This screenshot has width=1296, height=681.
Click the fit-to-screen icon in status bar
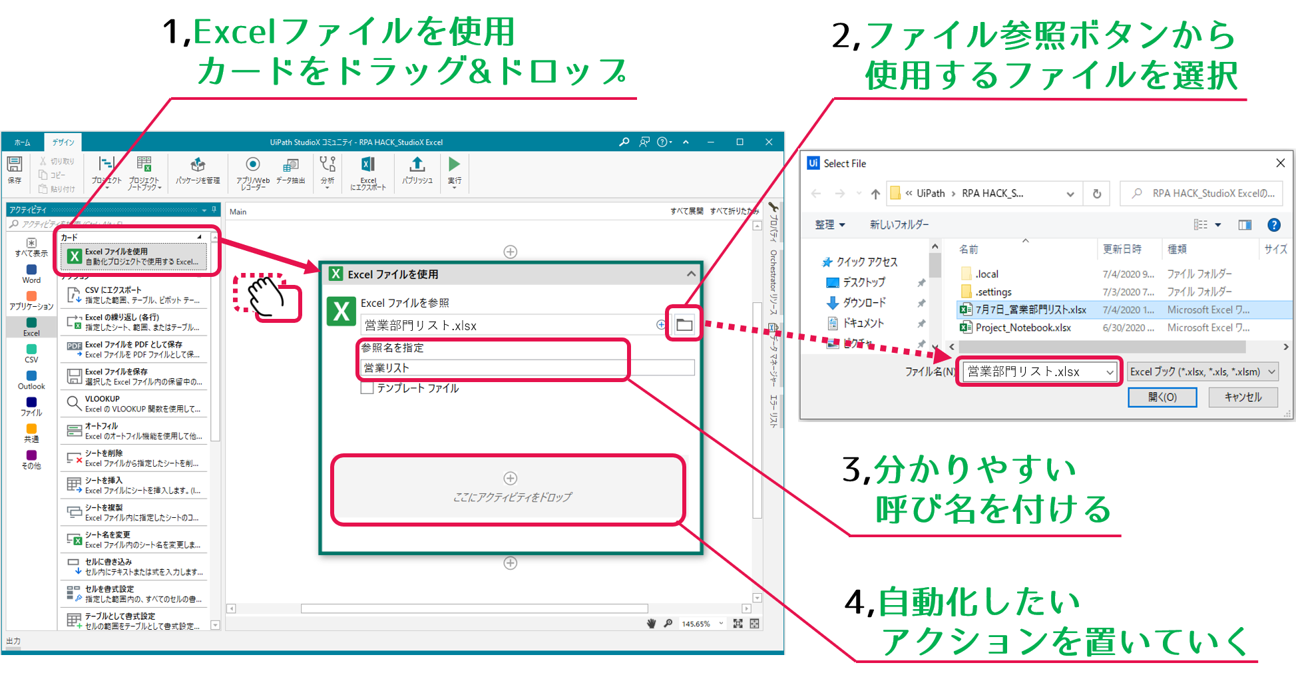click(x=738, y=624)
